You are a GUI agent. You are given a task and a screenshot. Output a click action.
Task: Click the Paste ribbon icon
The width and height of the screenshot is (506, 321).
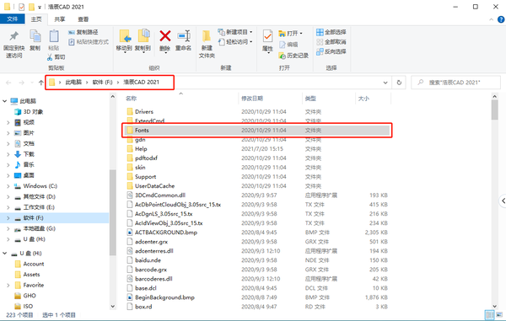coord(54,40)
